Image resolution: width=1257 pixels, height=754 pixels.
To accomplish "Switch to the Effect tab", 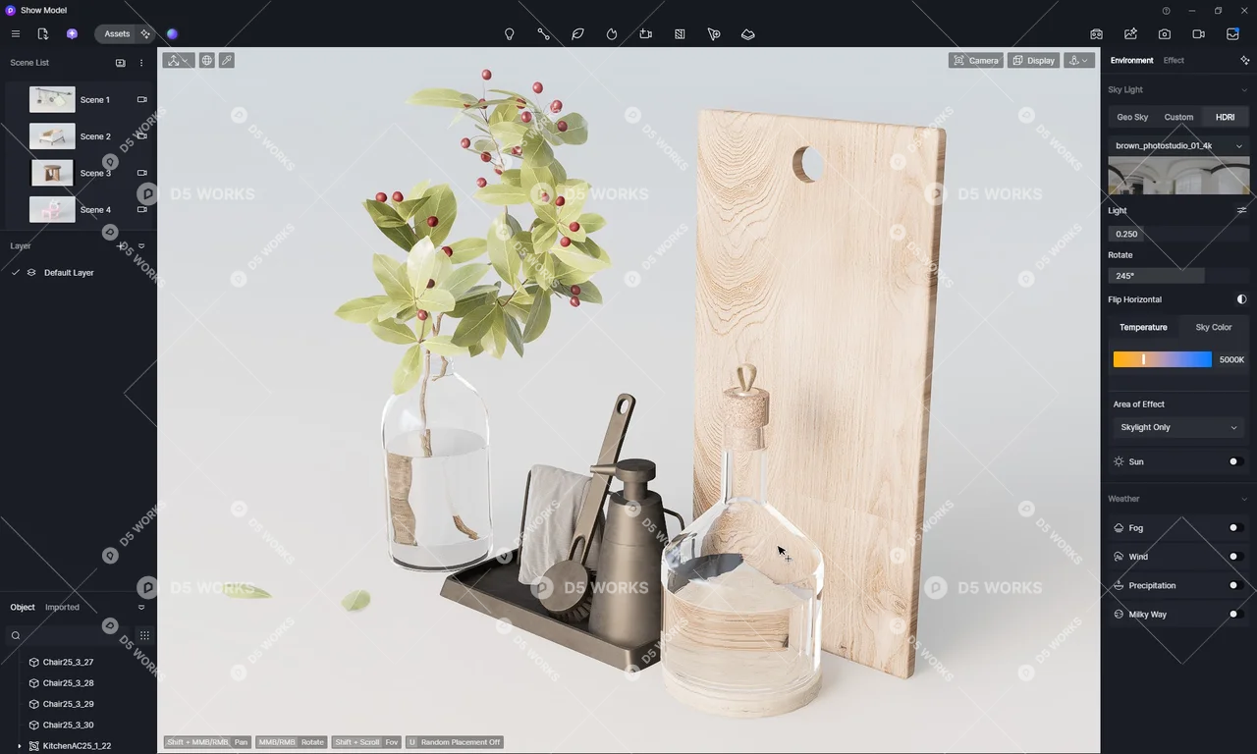I will tap(1174, 61).
